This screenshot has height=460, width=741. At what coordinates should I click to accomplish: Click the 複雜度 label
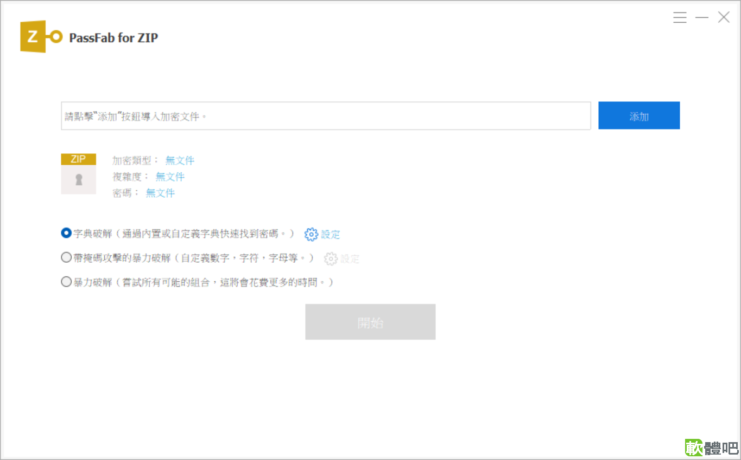131,177
